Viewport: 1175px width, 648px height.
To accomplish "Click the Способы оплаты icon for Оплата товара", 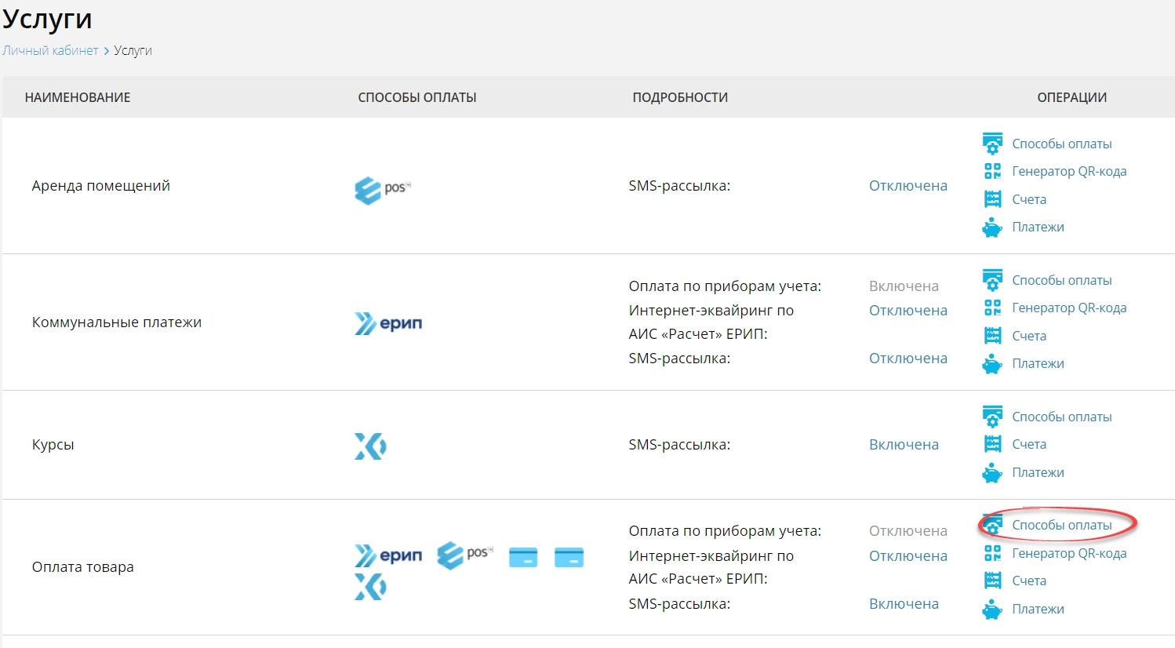I will [x=992, y=525].
